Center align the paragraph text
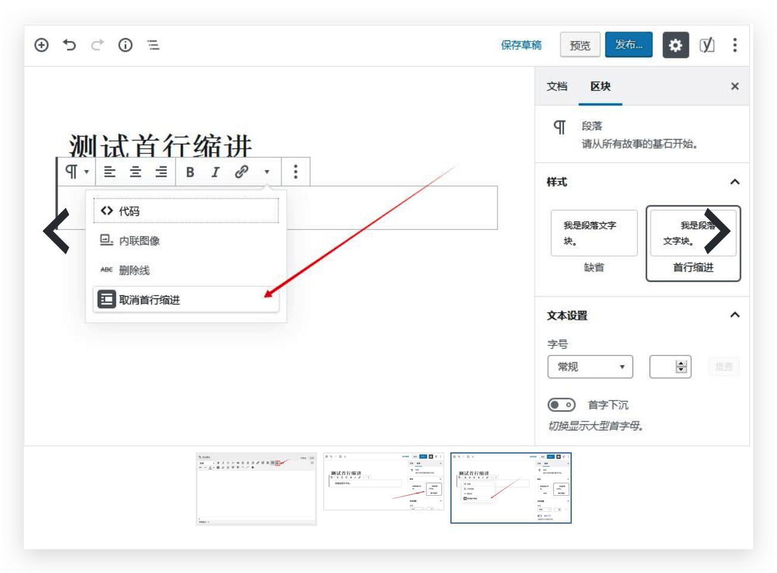 [x=136, y=172]
